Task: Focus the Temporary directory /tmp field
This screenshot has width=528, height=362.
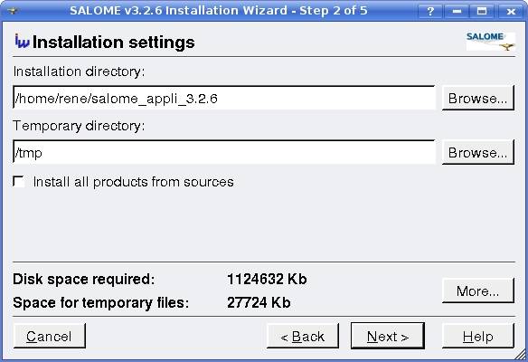Action: tap(224, 152)
